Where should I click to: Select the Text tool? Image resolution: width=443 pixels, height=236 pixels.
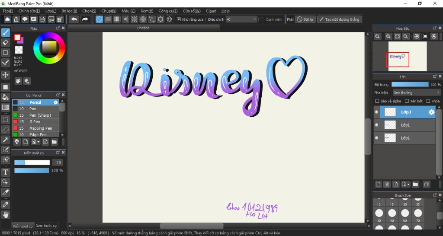[5, 172]
